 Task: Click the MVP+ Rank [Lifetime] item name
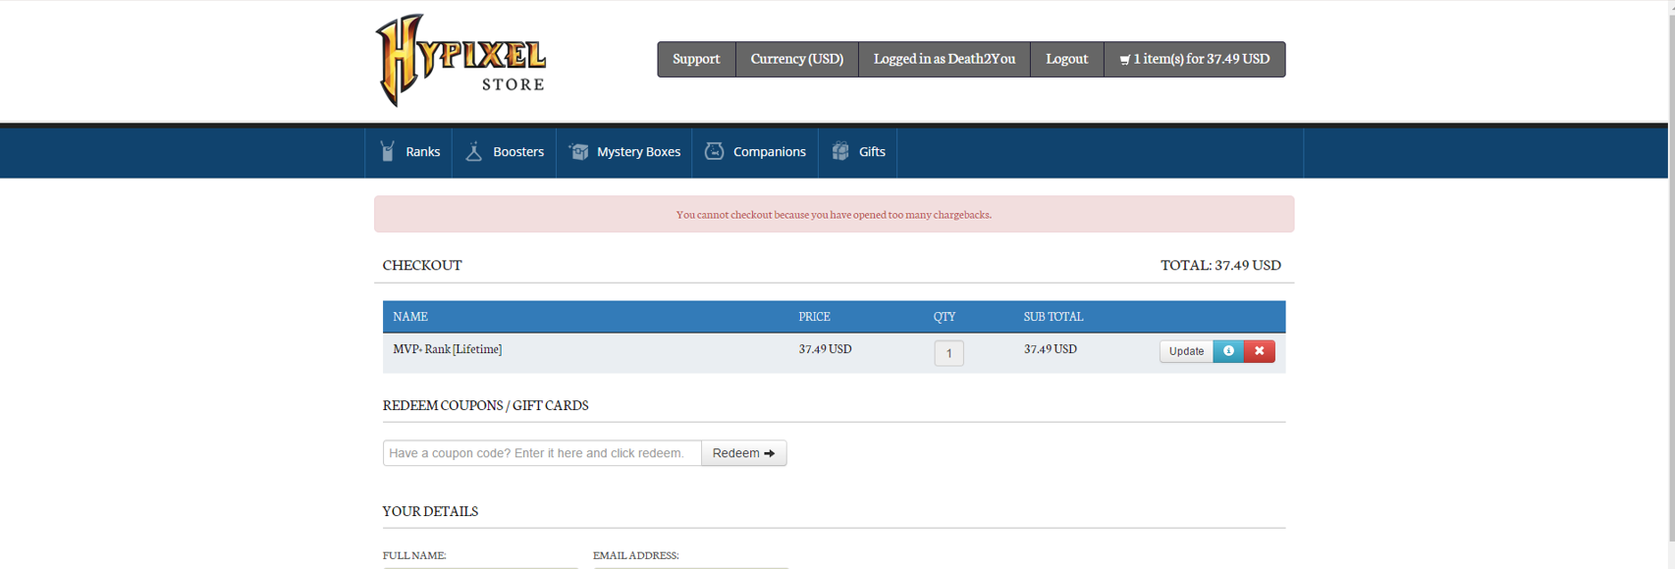coord(447,349)
